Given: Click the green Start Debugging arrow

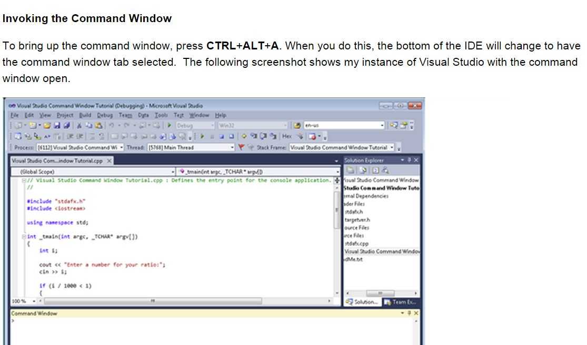Looking at the screenshot, I should pyautogui.click(x=169, y=126).
